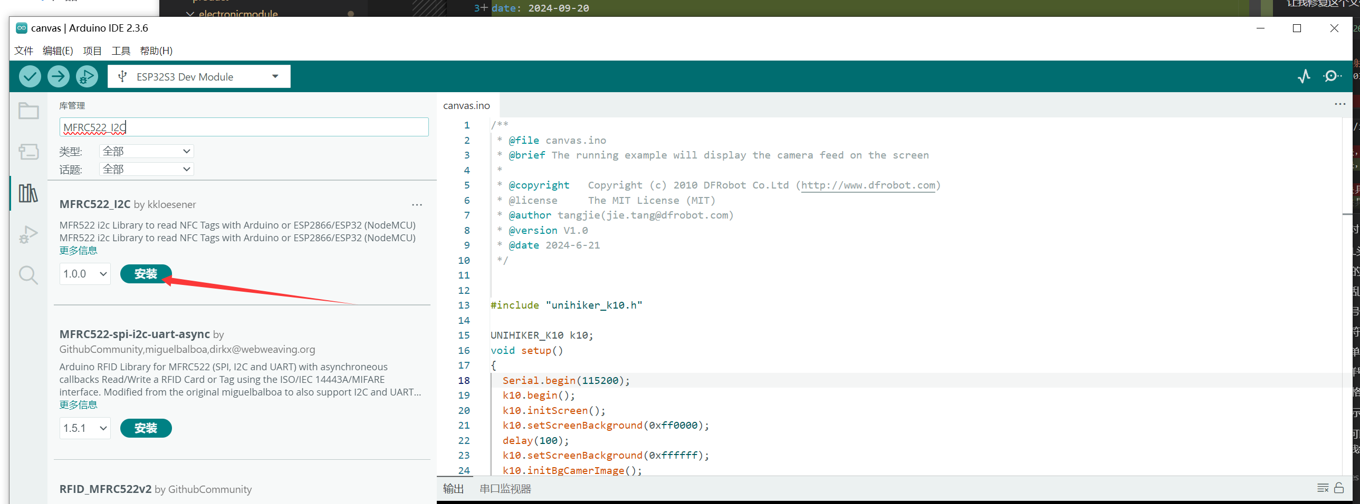Click the library search input field
Screen dimensions: 1360x504
point(244,127)
